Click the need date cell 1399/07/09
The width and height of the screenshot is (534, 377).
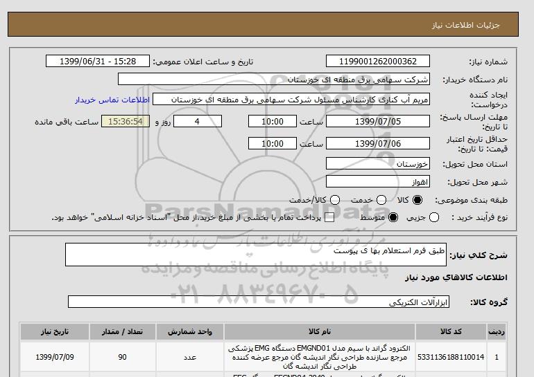click(55, 357)
